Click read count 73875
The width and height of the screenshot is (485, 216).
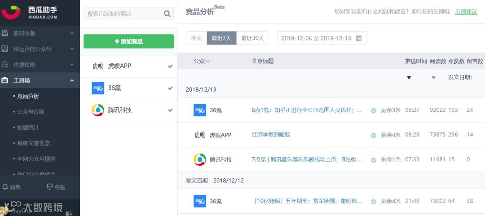[x=438, y=135]
